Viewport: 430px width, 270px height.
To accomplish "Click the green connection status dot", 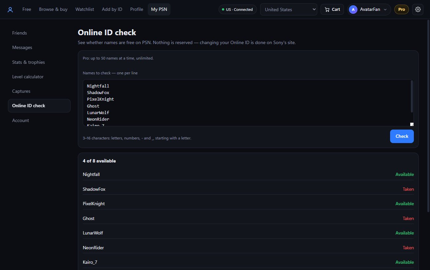I will (x=223, y=10).
